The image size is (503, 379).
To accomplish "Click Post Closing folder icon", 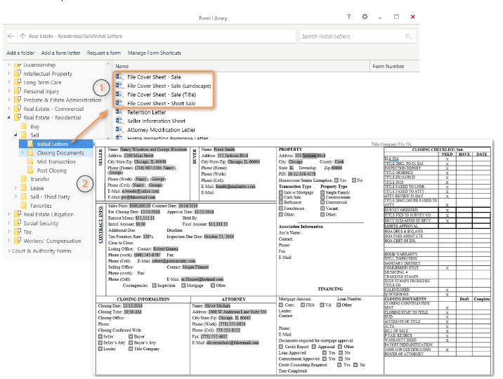I will pos(30,170).
